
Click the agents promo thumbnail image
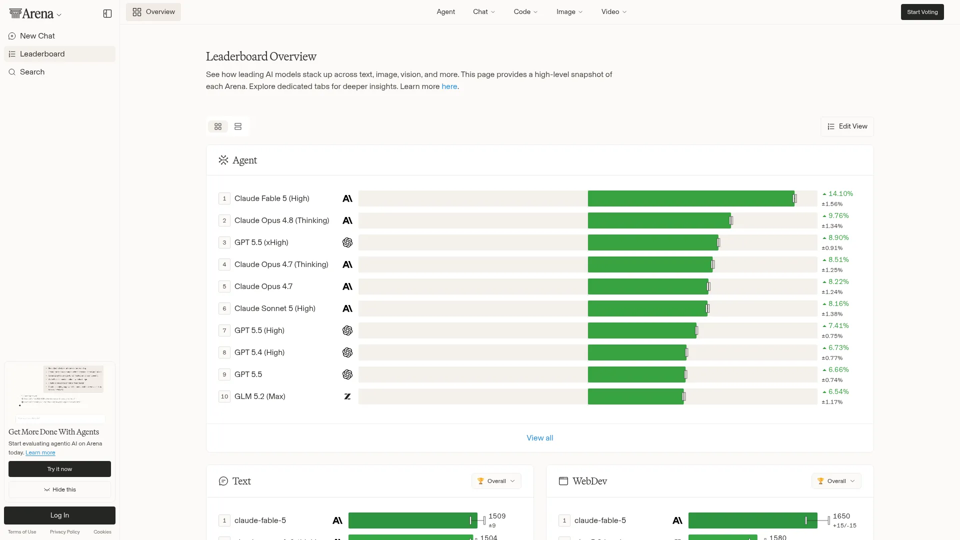pyautogui.click(x=59, y=394)
